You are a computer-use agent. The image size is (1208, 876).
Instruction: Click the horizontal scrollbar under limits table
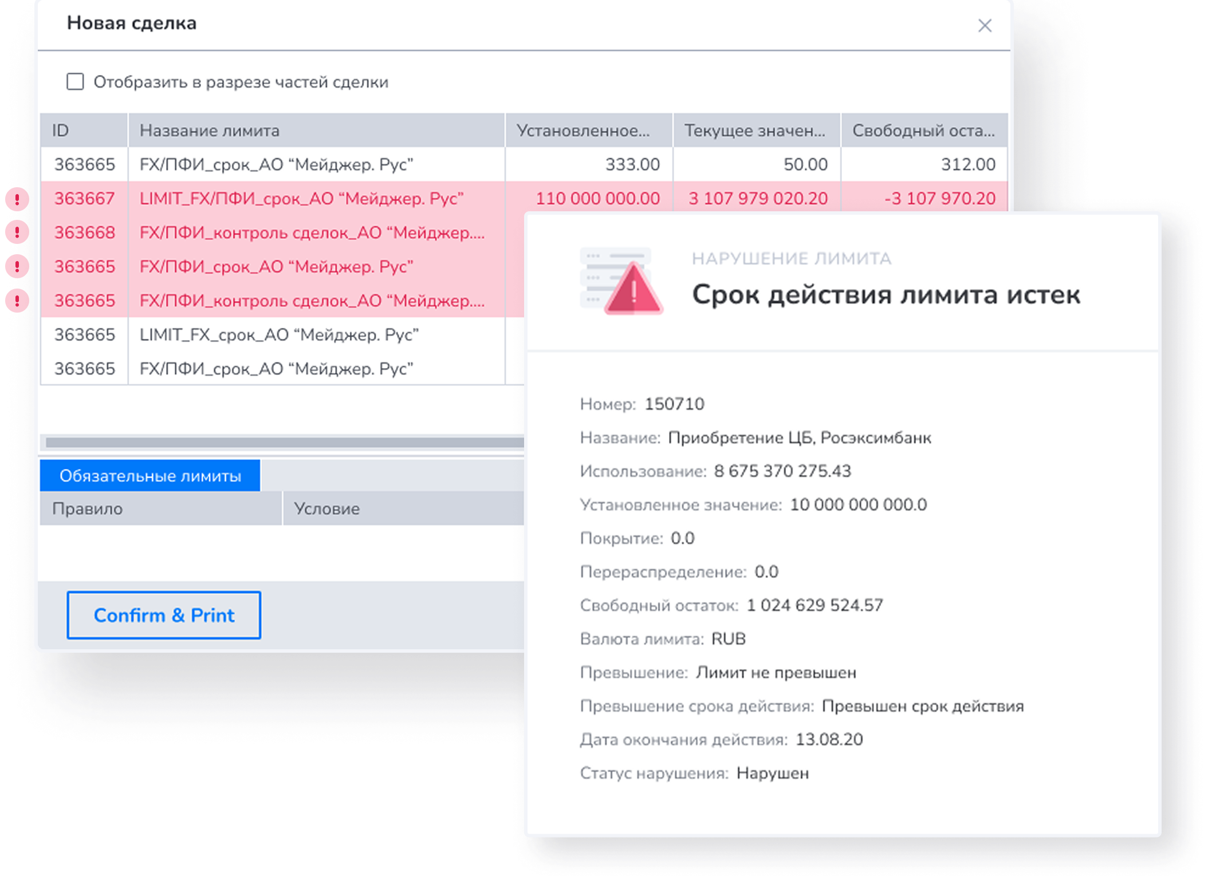click(x=285, y=442)
